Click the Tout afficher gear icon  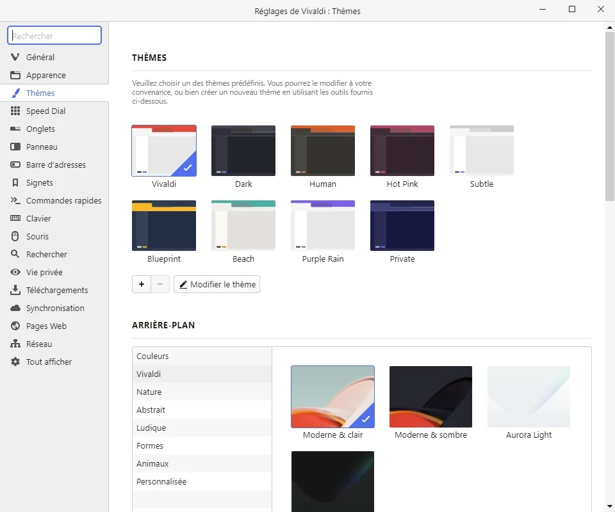[15, 362]
